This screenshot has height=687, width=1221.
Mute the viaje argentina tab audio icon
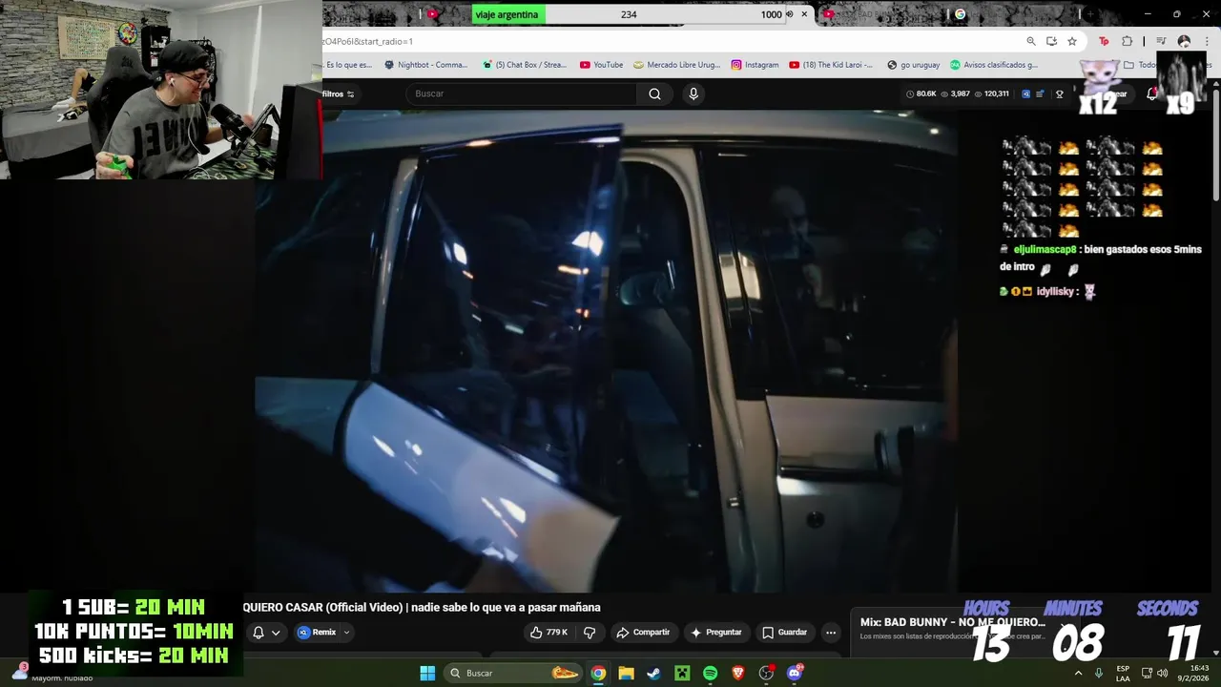(x=789, y=14)
